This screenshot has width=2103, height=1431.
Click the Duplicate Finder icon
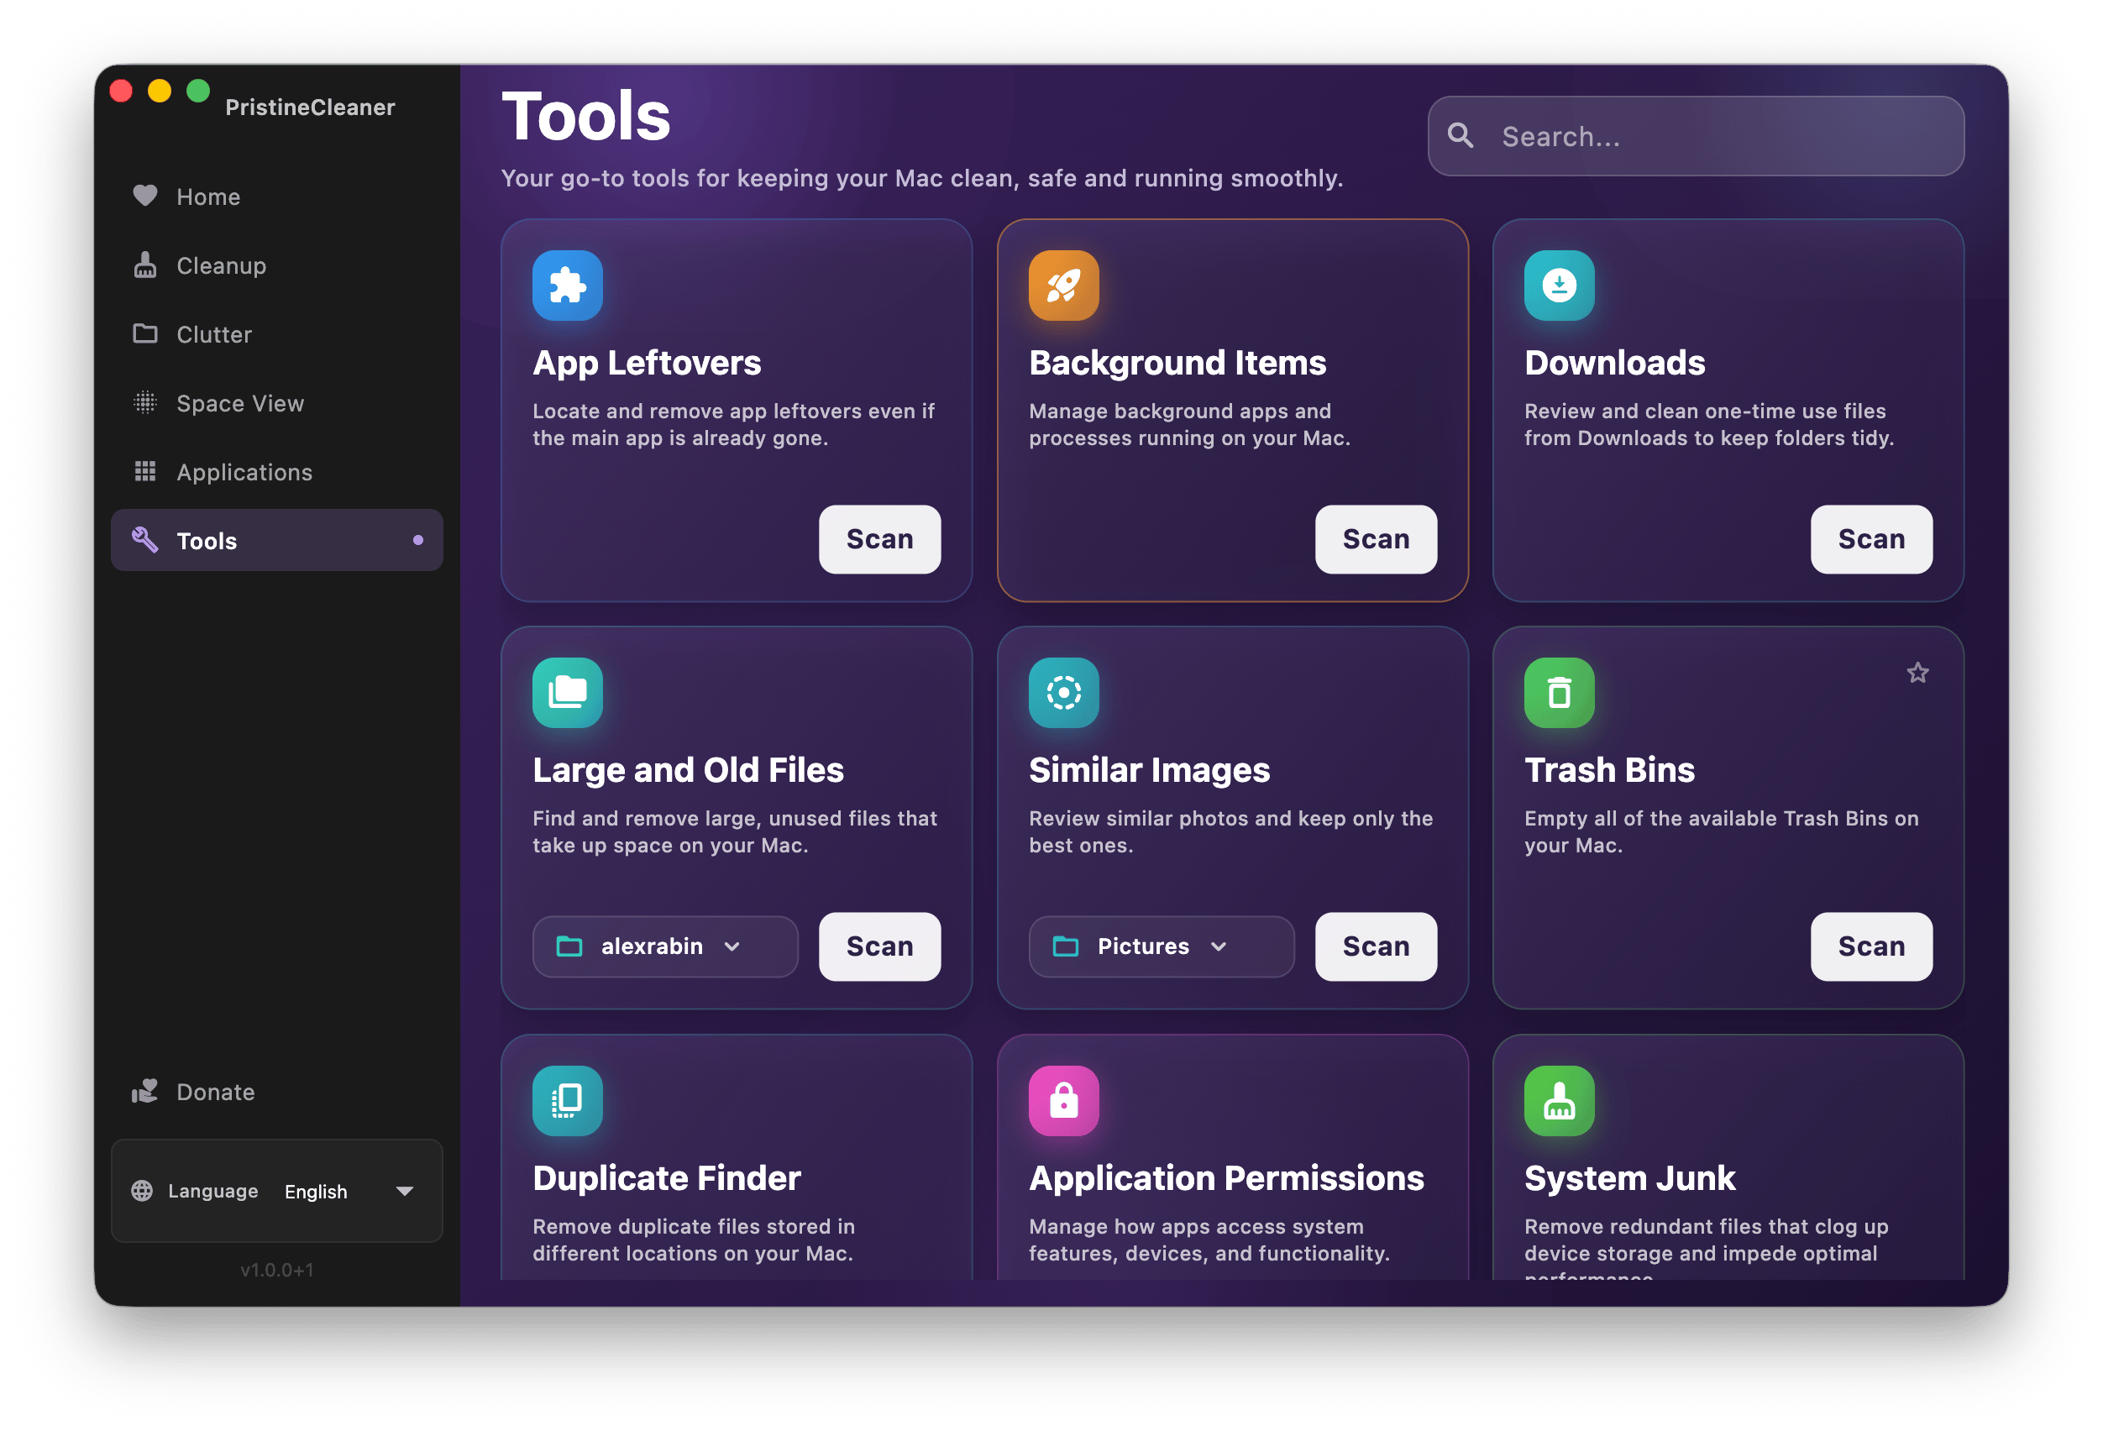pyautogui.click(x=568, y=1101)
